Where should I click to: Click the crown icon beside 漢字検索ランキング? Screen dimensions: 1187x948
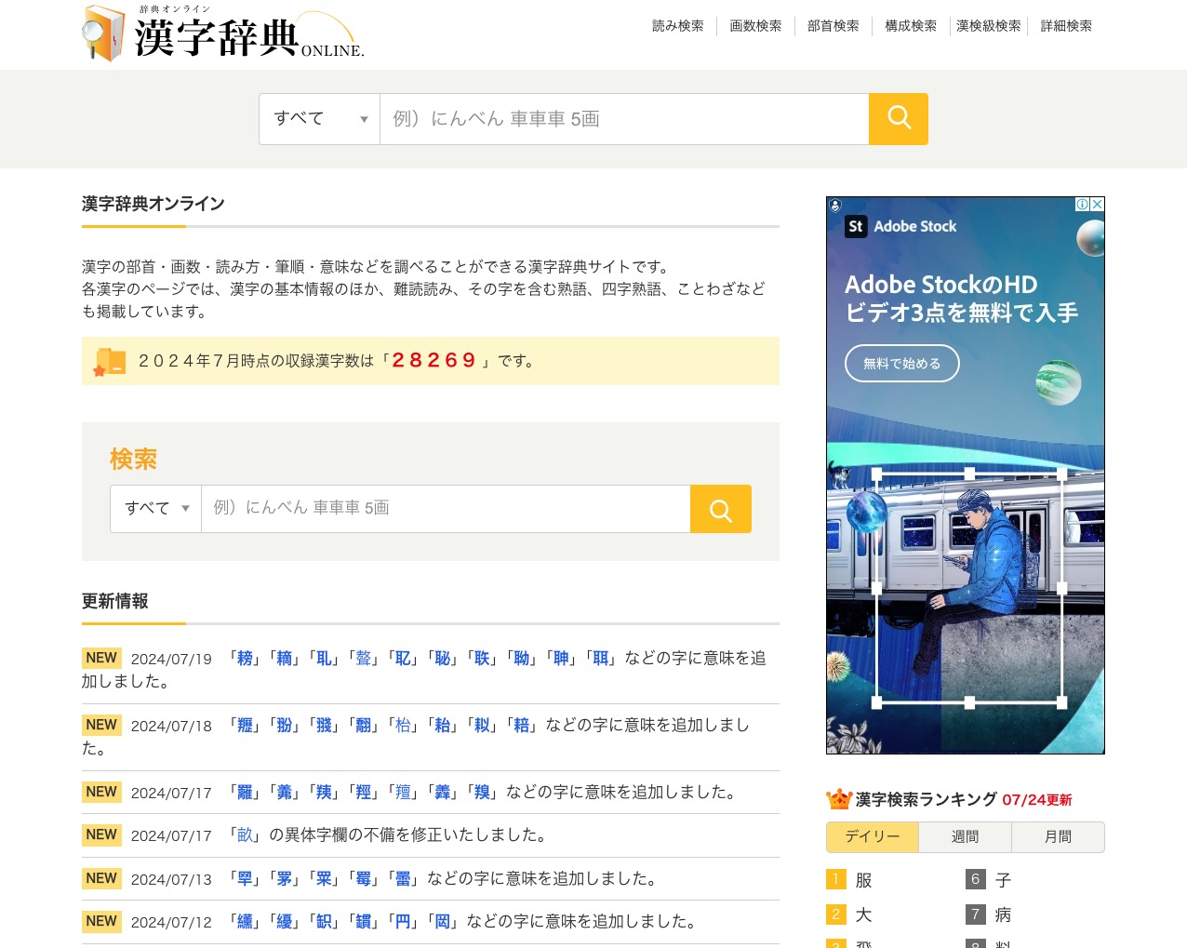click(x=838, y=799)
